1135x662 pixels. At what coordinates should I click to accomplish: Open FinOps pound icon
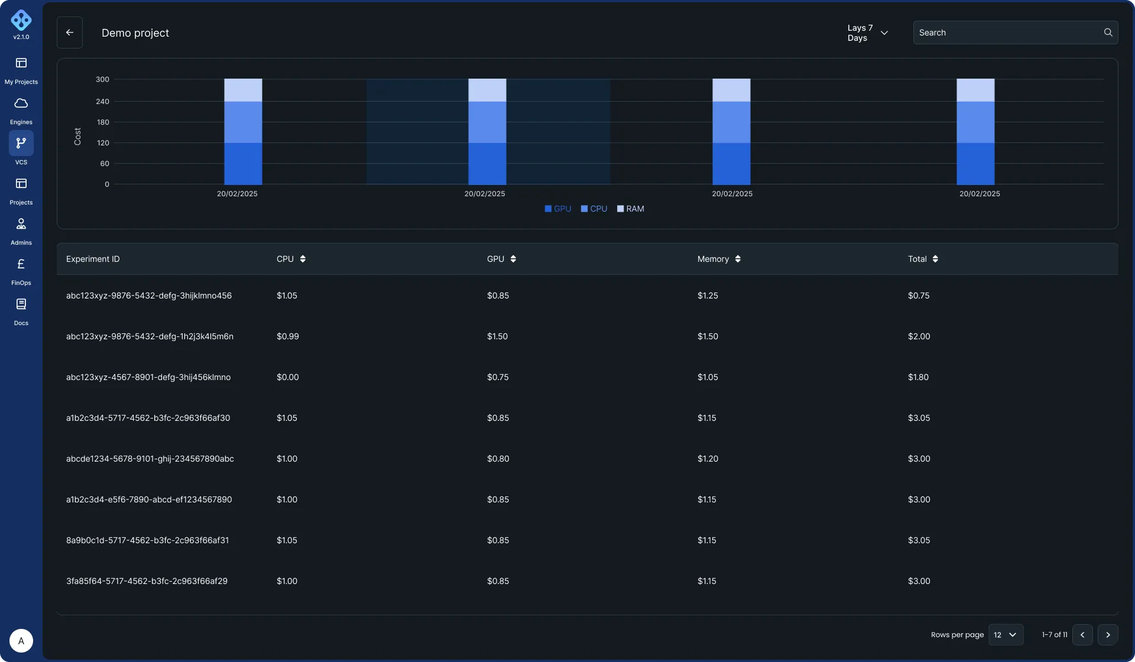click(21, 265)
